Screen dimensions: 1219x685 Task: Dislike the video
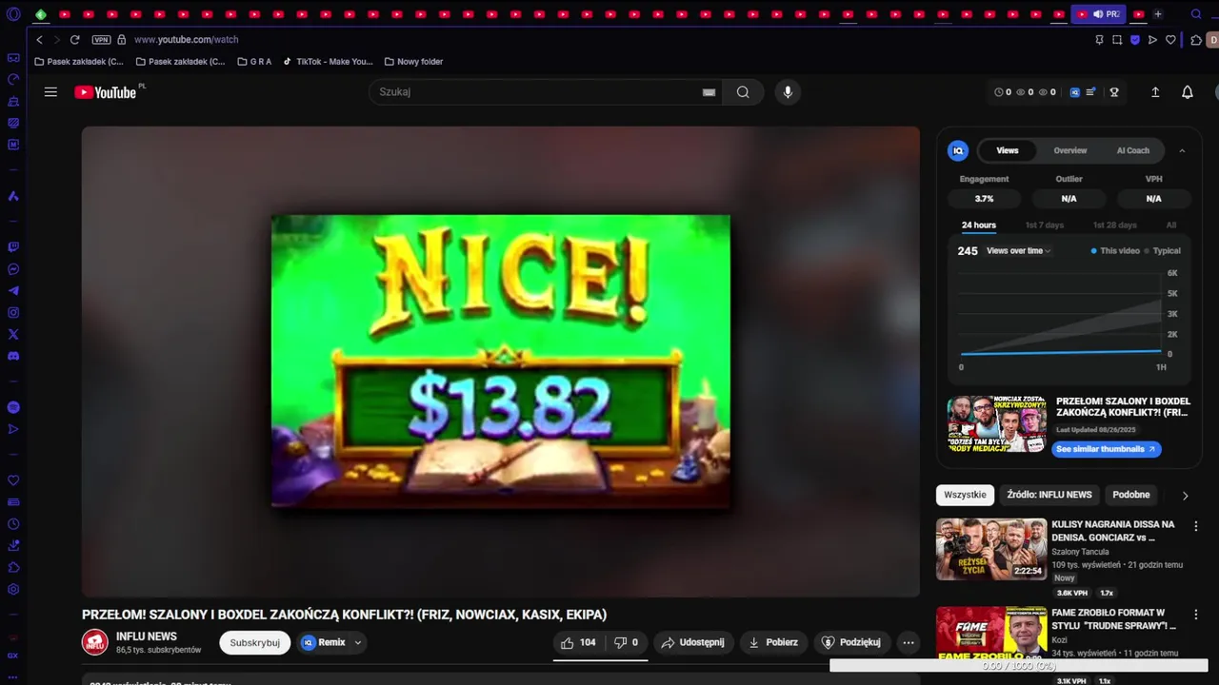tap(627, 642)
